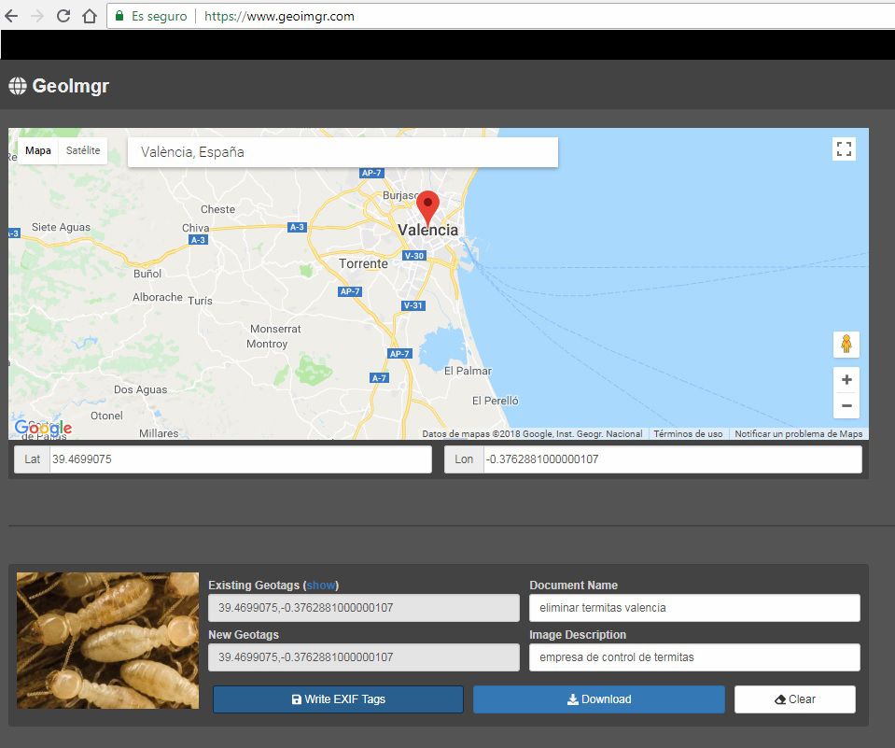
Task: Switch to Mapa view
Action: pyautogui.click(x=38, y=149)
